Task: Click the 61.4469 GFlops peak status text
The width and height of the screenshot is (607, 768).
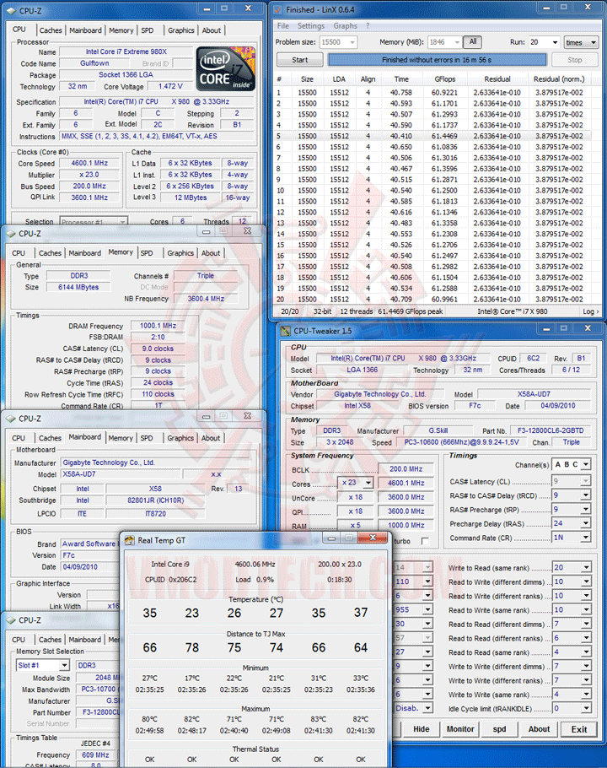Action: 410,311
